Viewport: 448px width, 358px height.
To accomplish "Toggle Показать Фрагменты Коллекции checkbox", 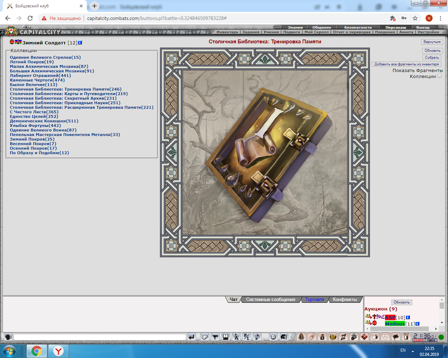I will (440, 76).
